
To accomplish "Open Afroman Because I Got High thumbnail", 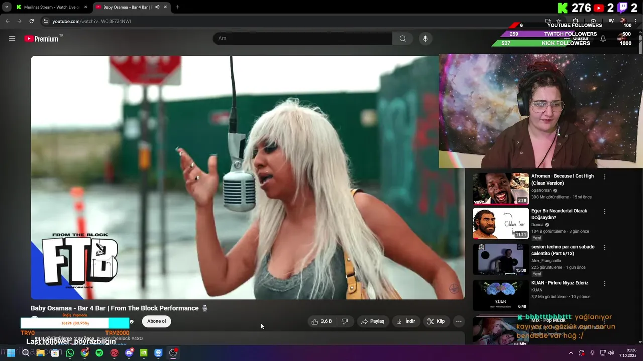I will tap(501, 189).
